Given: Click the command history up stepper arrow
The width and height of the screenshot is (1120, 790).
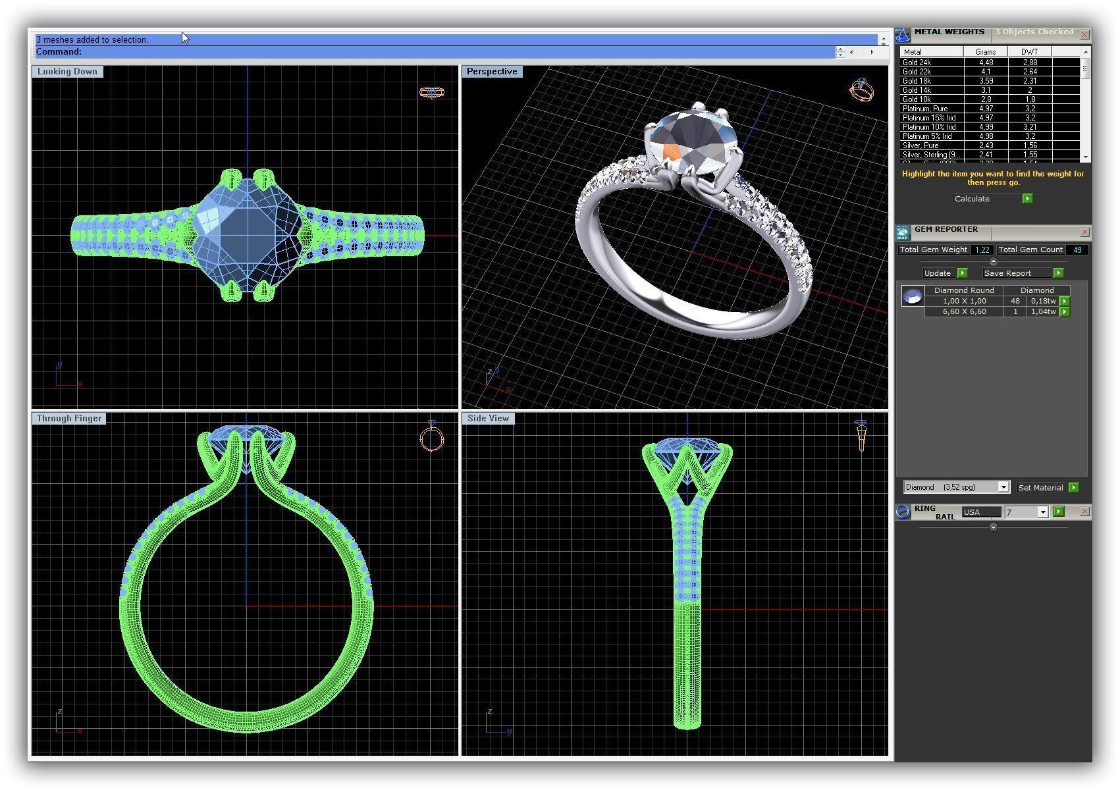Looking at the screenshot, I should [840, 49].
